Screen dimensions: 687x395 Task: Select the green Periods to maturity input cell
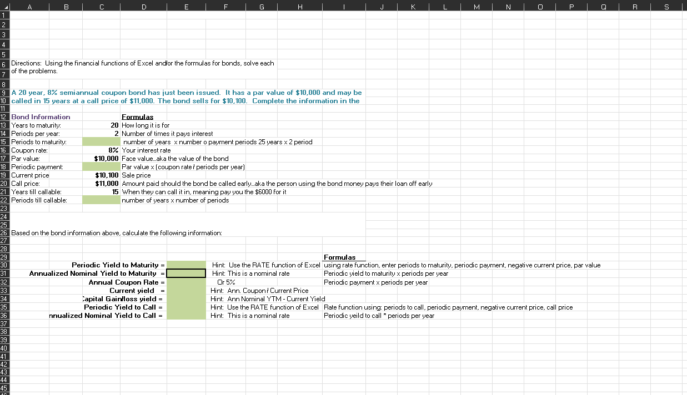(101, 141)
